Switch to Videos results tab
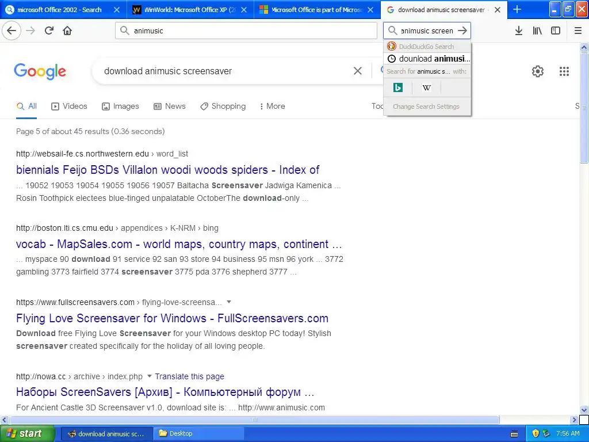 point(69,106)
